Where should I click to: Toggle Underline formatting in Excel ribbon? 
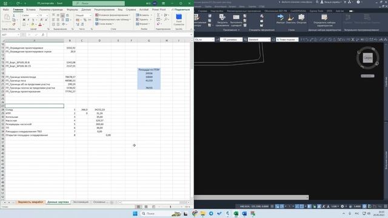click(x=33, y=20)
